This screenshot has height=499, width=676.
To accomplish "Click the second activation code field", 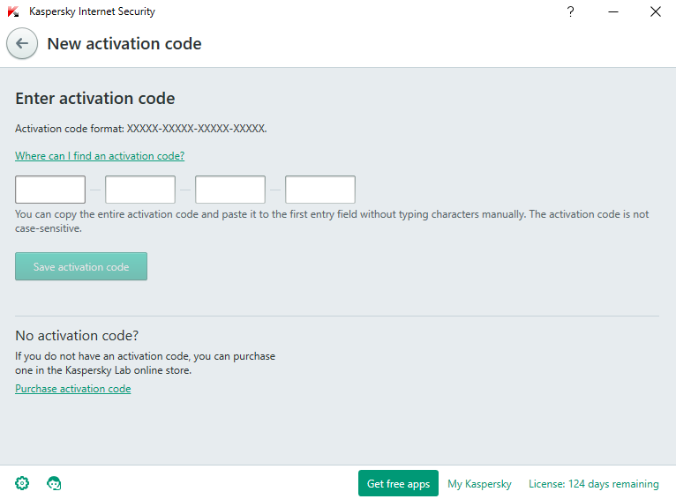I will pos(140,190).
